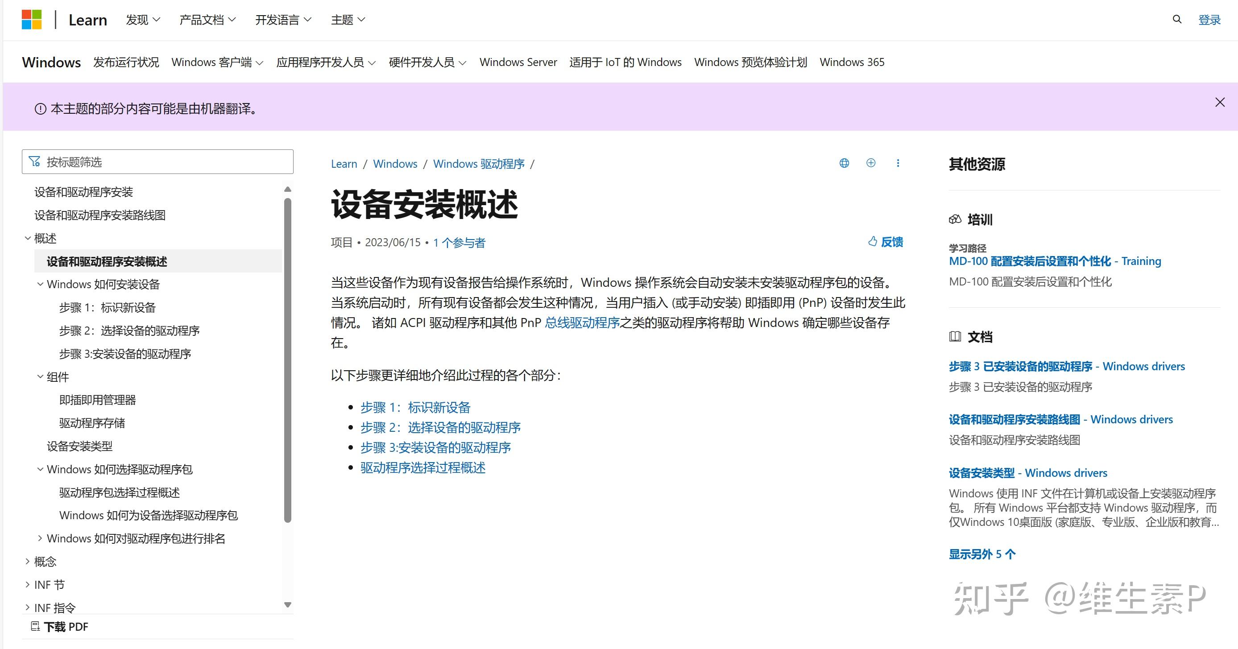Open the 产品文档 dropdown menu

coord(207,20)
